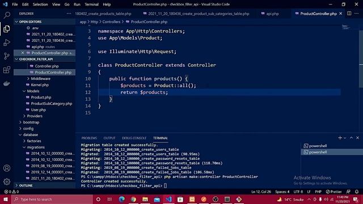The width and height of the screenshot is (363, 204).
Task: Open the Selection menu
Action: click(40, 4)
